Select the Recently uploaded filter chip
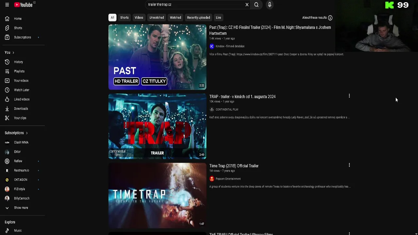 click(x=199, y=18)
